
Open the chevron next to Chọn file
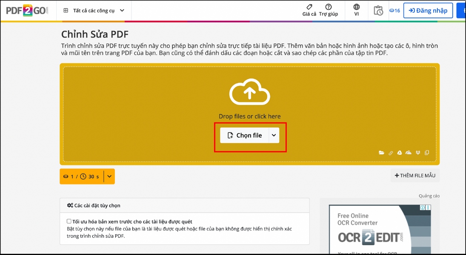click(274, 135)
